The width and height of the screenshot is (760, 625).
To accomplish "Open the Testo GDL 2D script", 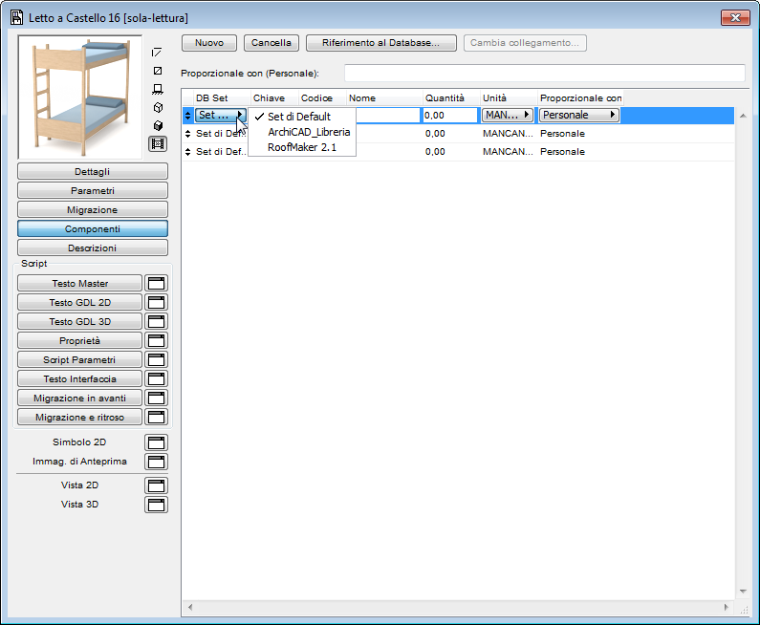I will (x=80, y=302).
